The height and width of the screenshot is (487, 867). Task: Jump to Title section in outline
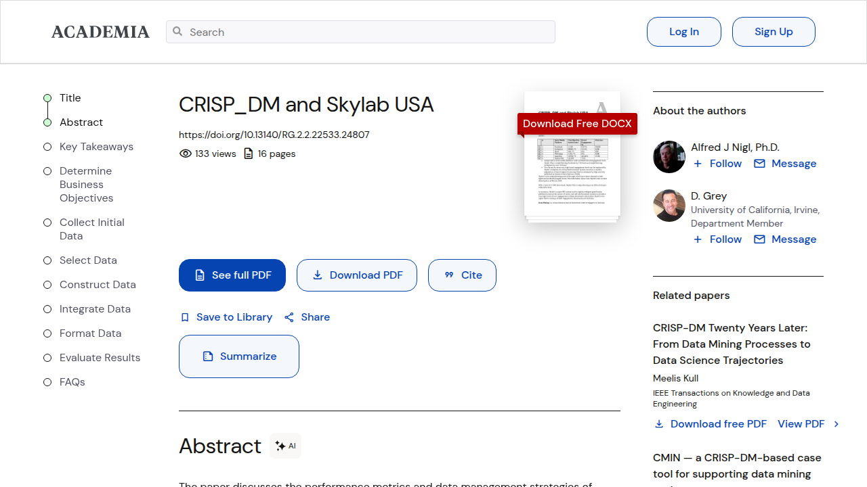pyautogui.click(x=70, y=98)
